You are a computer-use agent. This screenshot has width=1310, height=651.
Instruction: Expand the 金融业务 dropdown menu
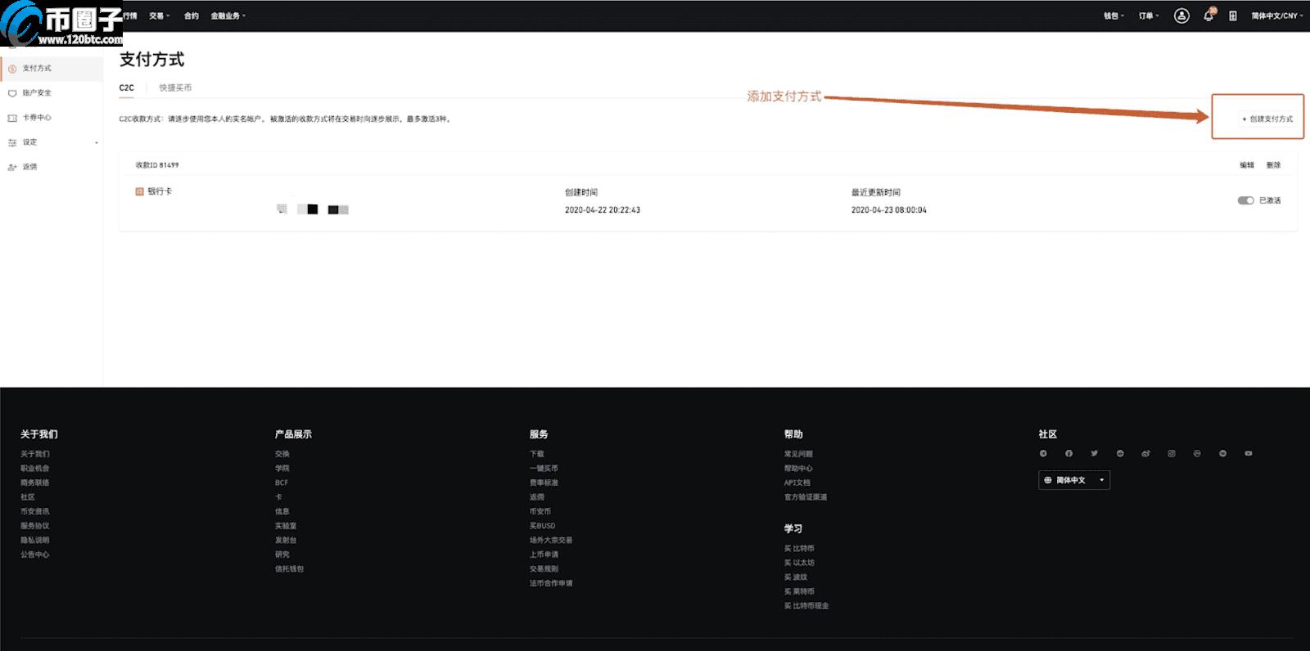[228, 16]
